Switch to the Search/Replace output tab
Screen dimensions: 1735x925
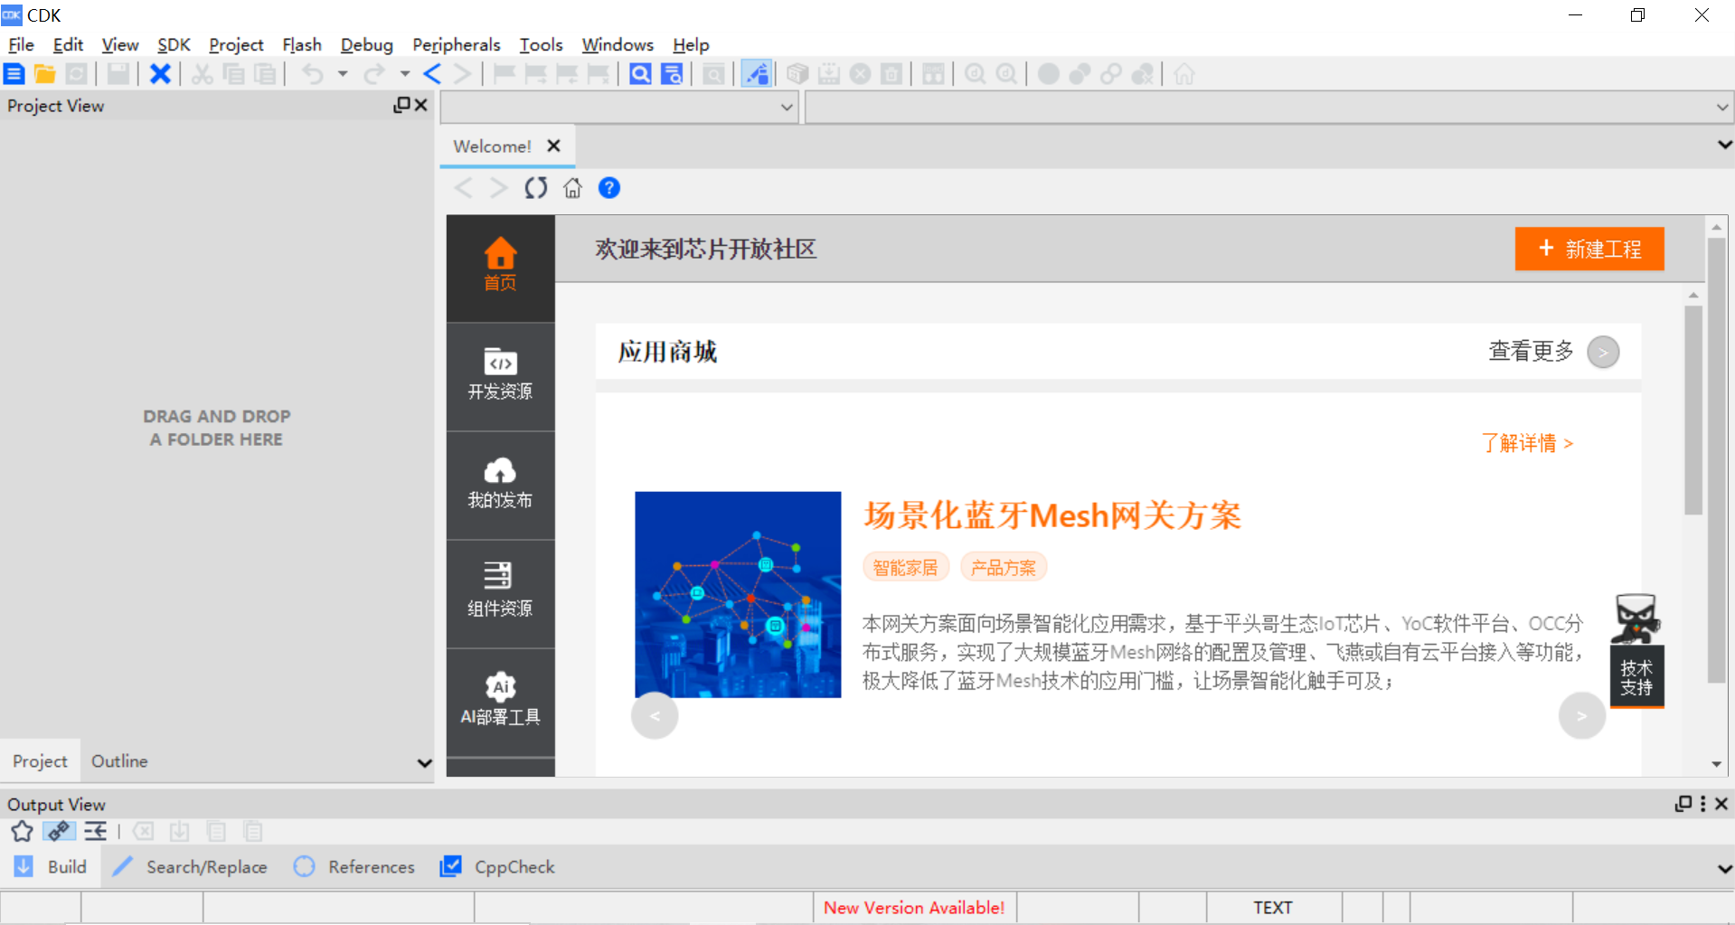(191, 866)
